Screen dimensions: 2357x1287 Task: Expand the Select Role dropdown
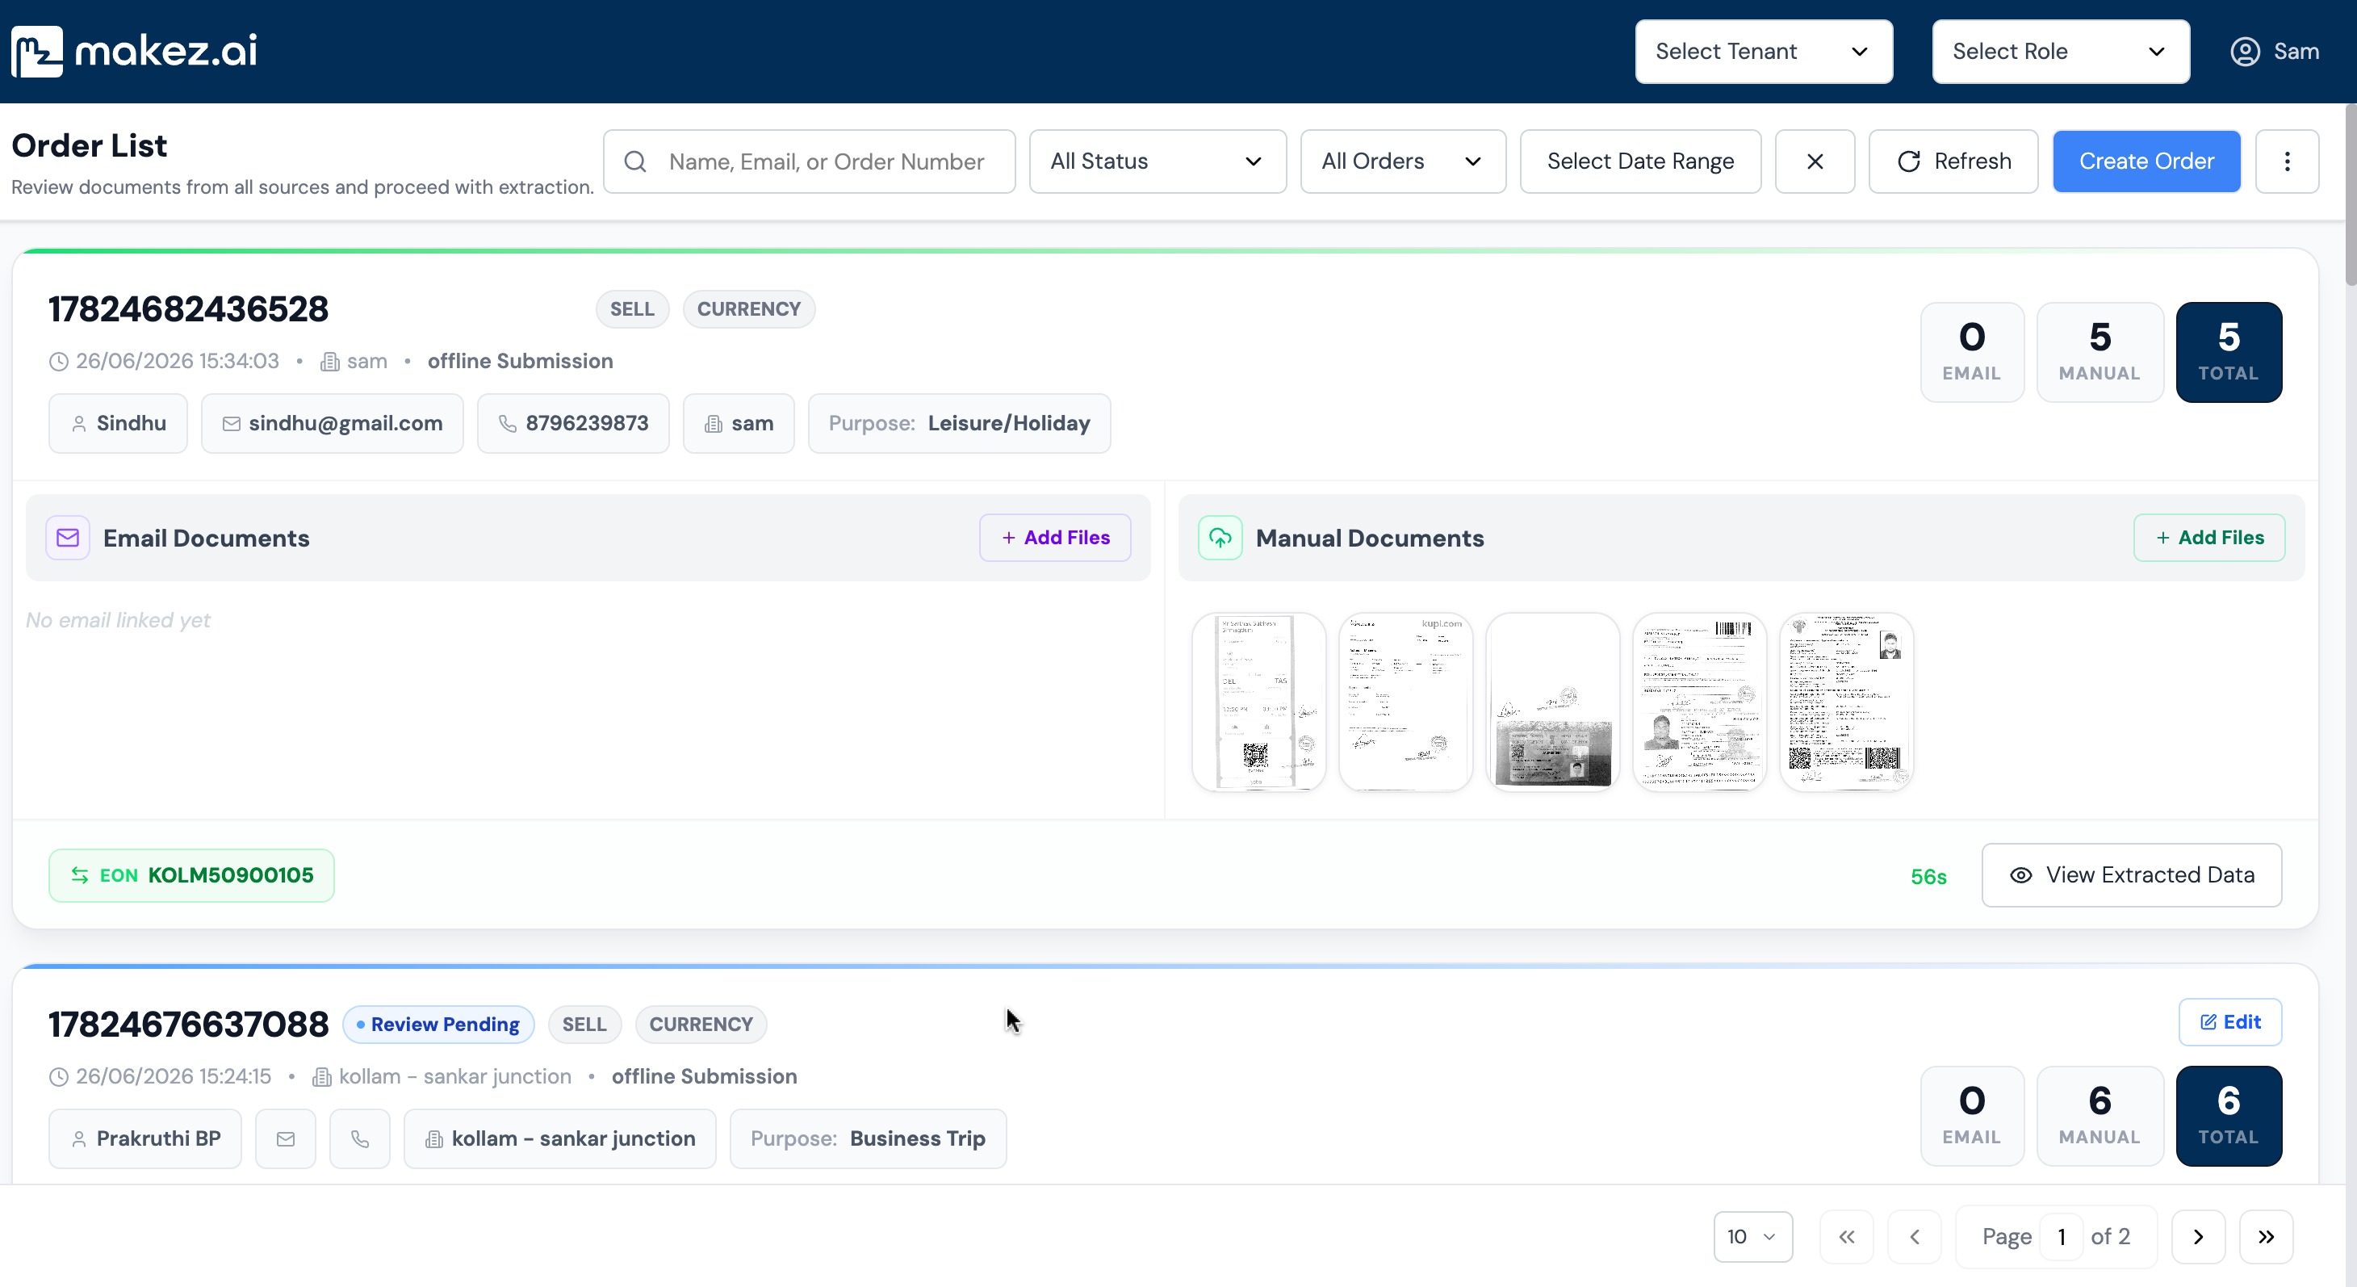point(2060,51)
